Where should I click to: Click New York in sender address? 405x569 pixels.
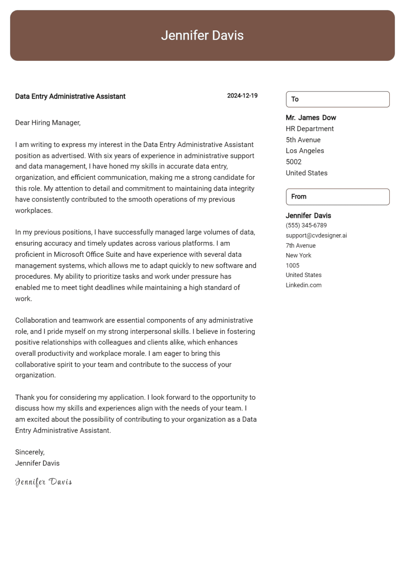point(298,255)
